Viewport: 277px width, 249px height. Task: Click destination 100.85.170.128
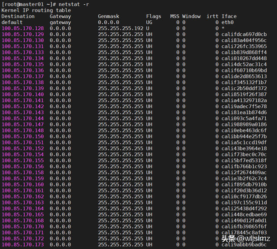[x=23, y=28]
